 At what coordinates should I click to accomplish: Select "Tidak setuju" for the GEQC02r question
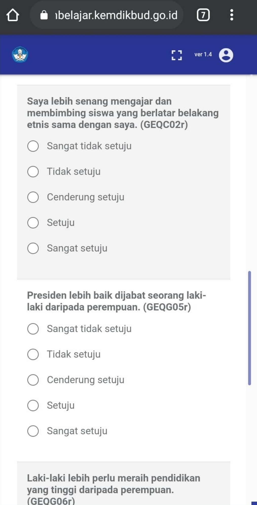click(x=33, y=172)
